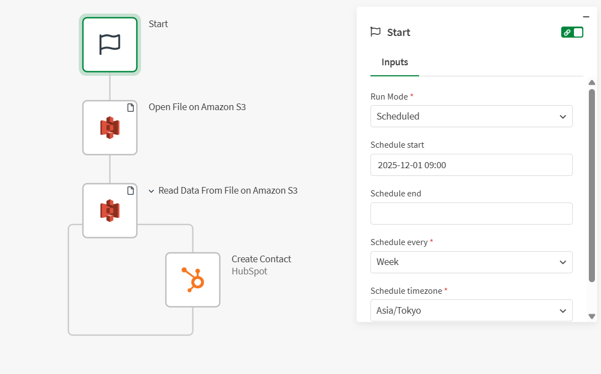This screenshot has width=601, height=374.
Task: Select the Start flag block
Action: (109, 45)
